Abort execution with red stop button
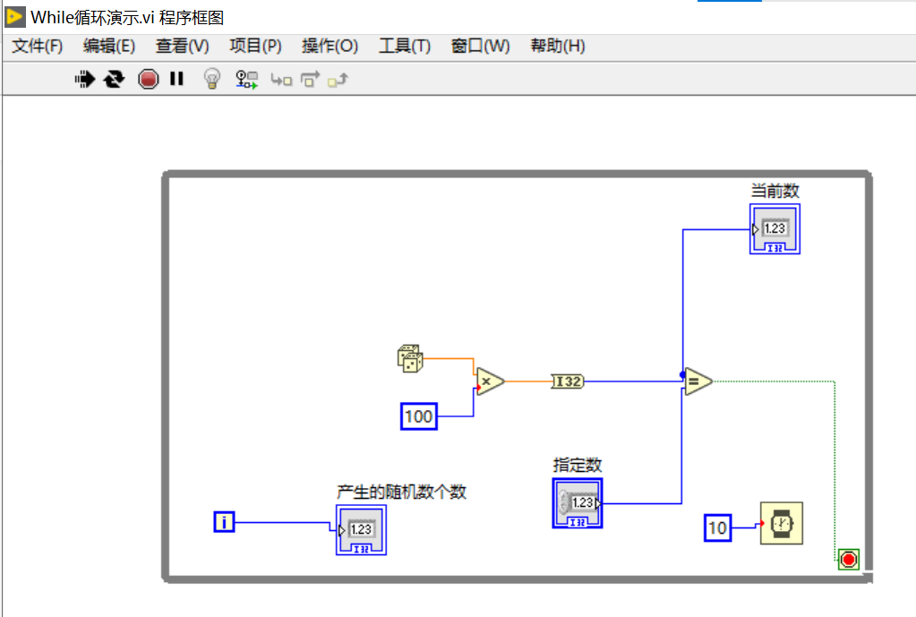 tap(149, 79)
